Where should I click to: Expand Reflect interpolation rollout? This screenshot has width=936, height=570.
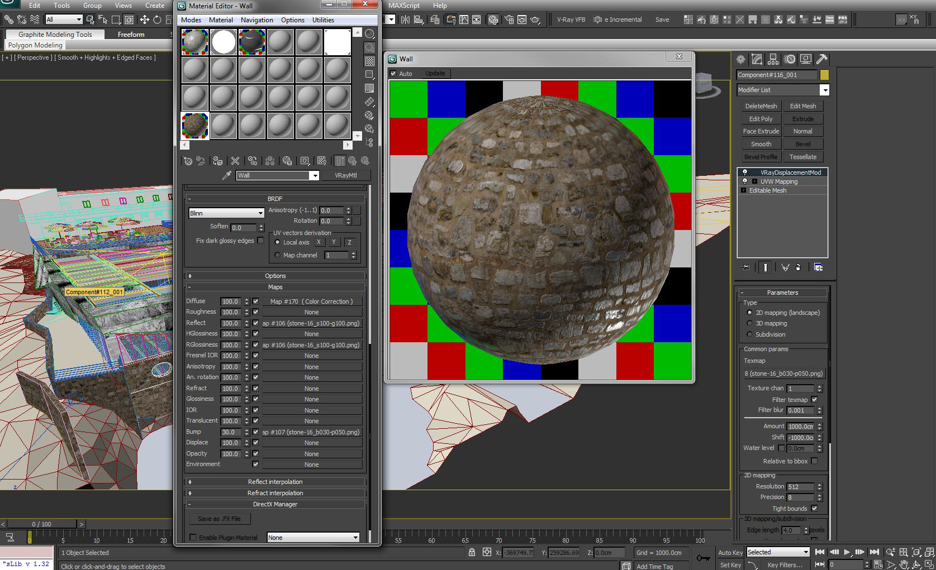coord(275,482)
